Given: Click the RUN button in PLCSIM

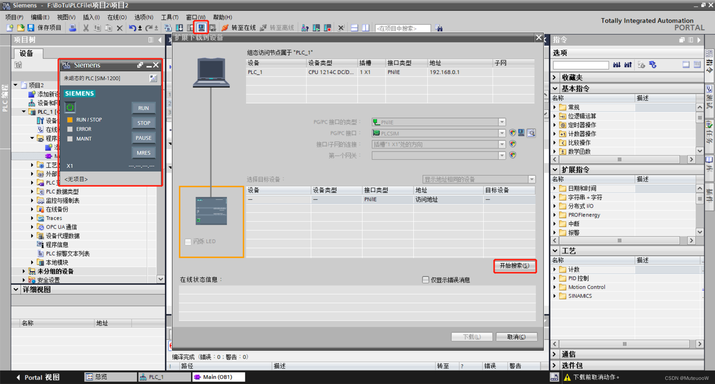Looking at the screenshot, I should click(144, 108).
